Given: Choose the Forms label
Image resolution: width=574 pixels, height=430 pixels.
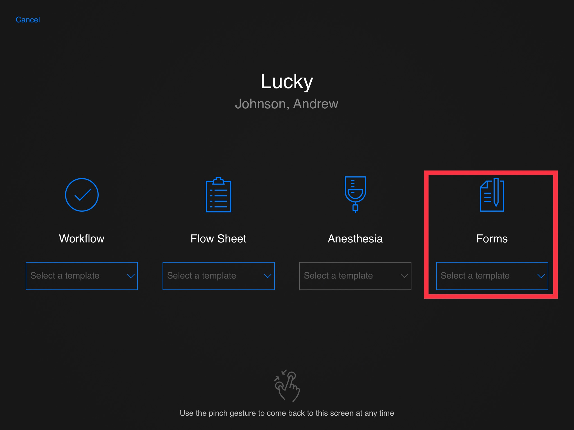Looking at the screenshot, I should click(x=492, y=239).
